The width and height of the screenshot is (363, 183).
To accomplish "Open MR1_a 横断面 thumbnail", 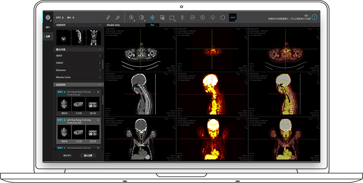I will (64, 104).
